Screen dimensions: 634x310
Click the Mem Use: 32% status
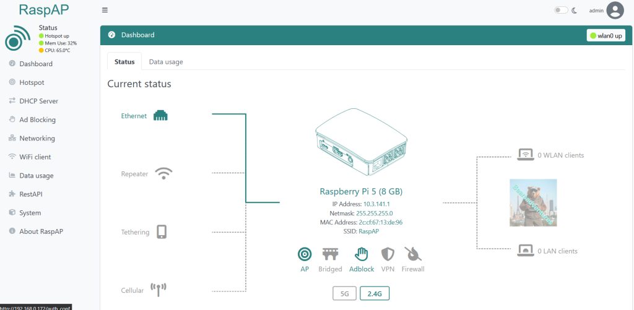pos(58,43)
